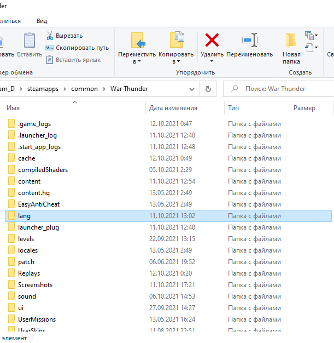Open the Вид ribbon tab

tap(42, 21)
